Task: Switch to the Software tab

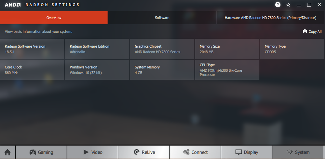Action: [162, 18]
